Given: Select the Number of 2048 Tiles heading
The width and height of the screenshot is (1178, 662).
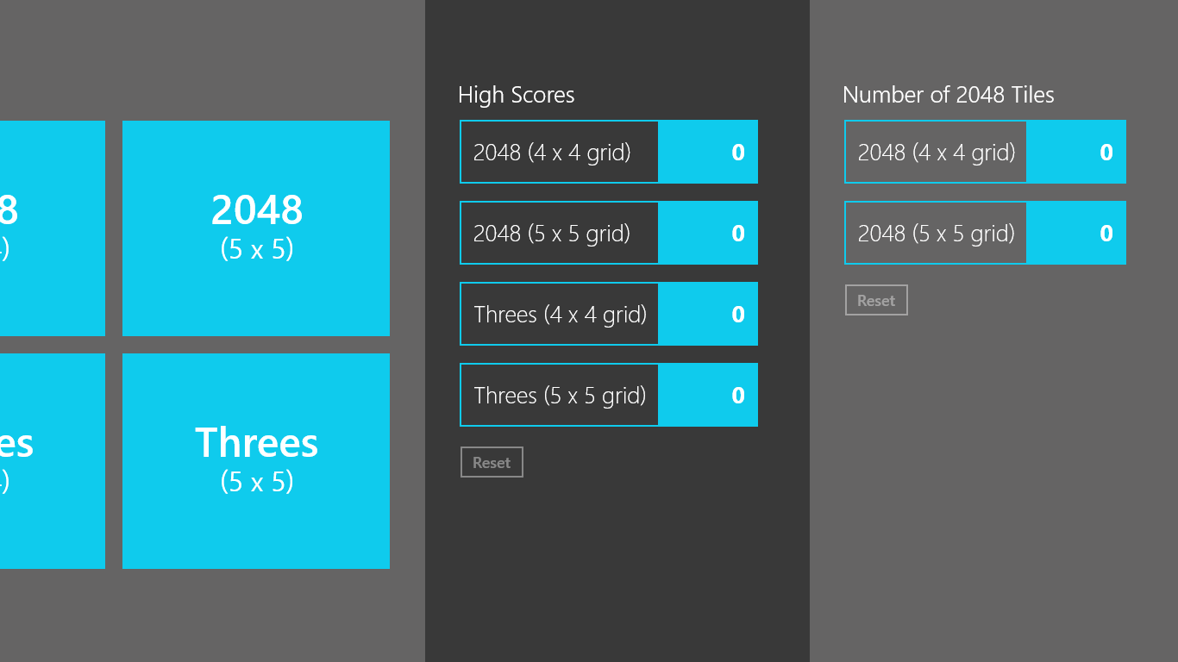Looking at the screenshot, I should (x=948, y=95).
